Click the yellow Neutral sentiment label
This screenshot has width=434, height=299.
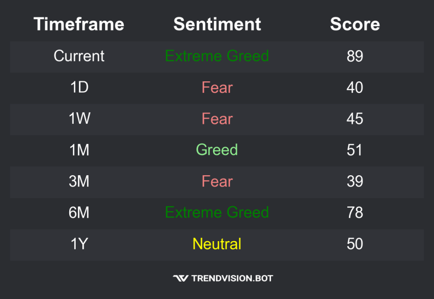(x=217, y=243)
